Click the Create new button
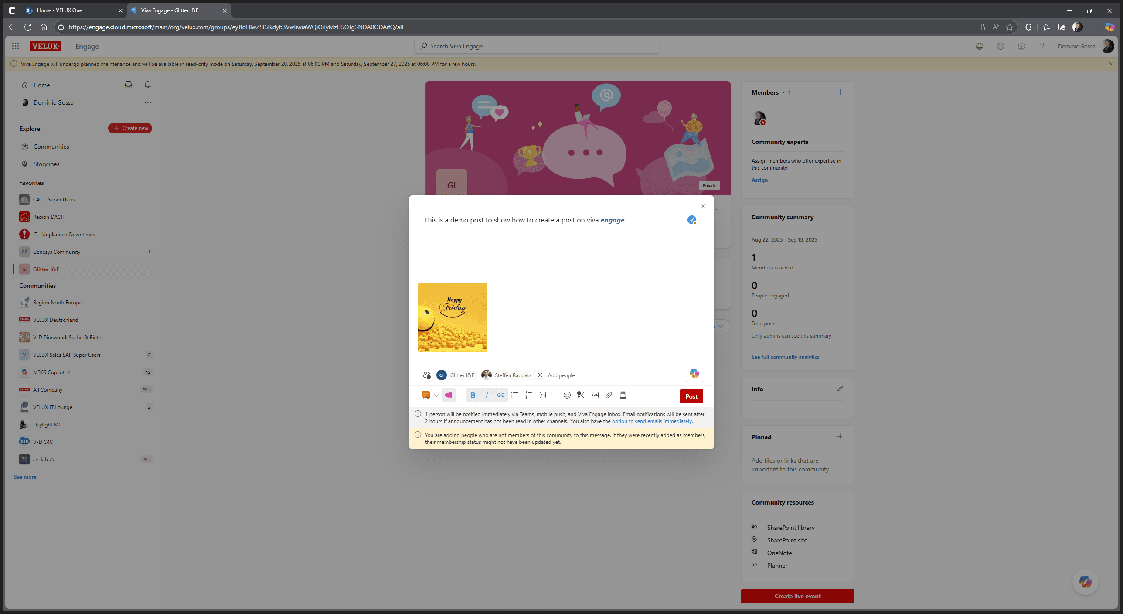This screenshot has height=614, width=1123. (130, 128)
